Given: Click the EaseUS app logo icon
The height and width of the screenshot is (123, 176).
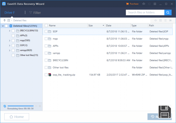Looking at the screenshot, I should pos(4,4).
